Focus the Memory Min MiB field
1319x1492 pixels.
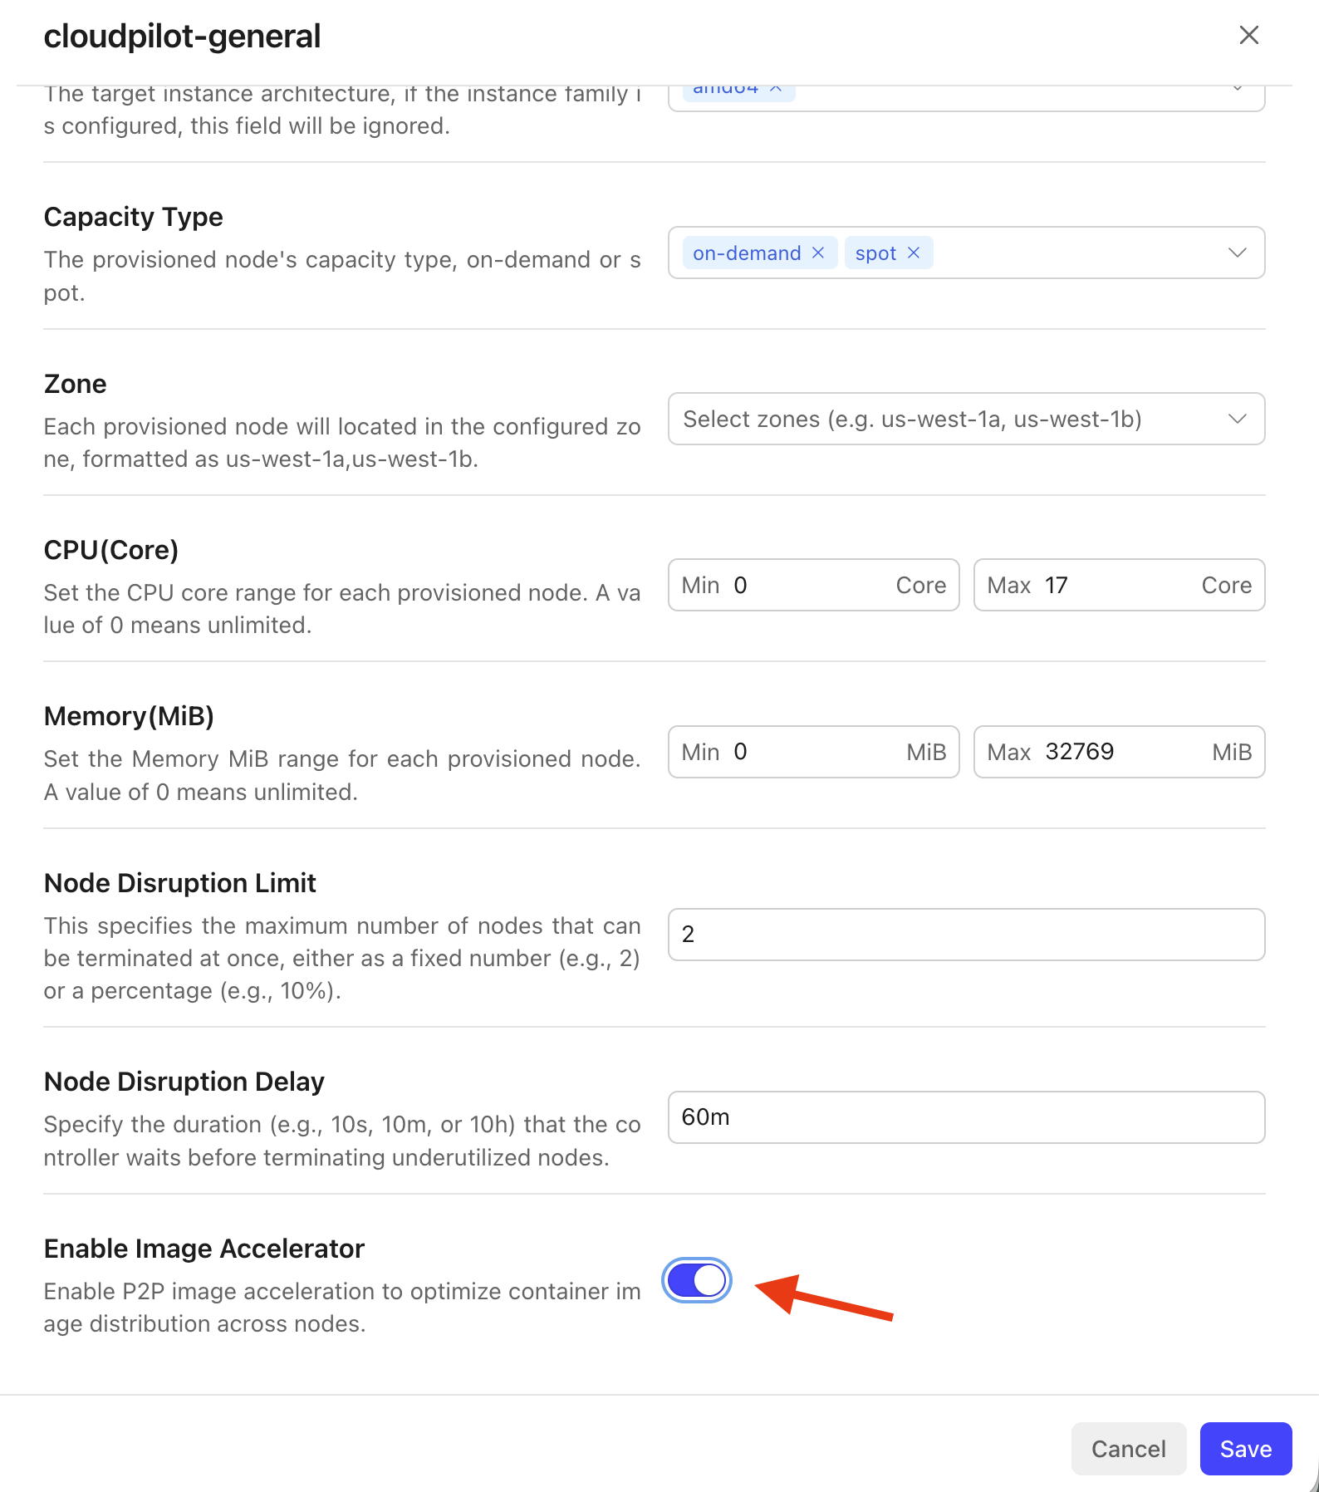(x=814, y=752)
